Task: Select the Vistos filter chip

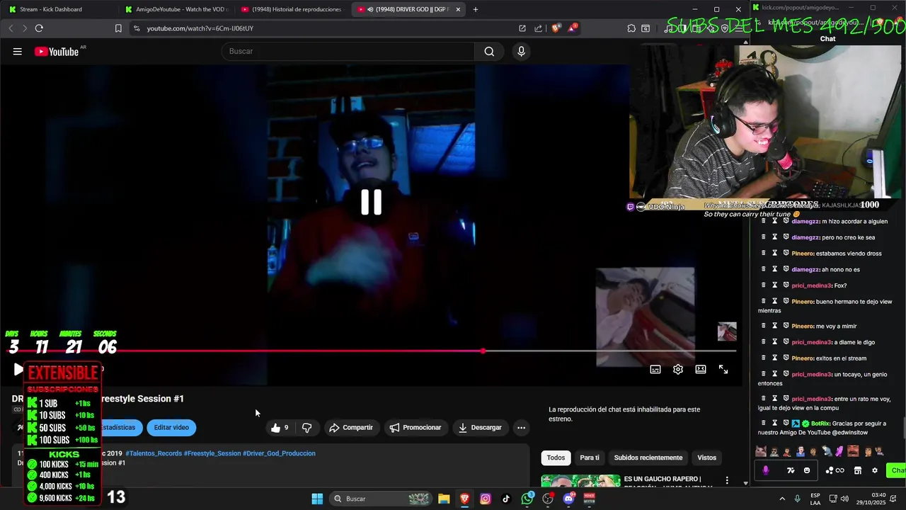Action: click(706, 458)
